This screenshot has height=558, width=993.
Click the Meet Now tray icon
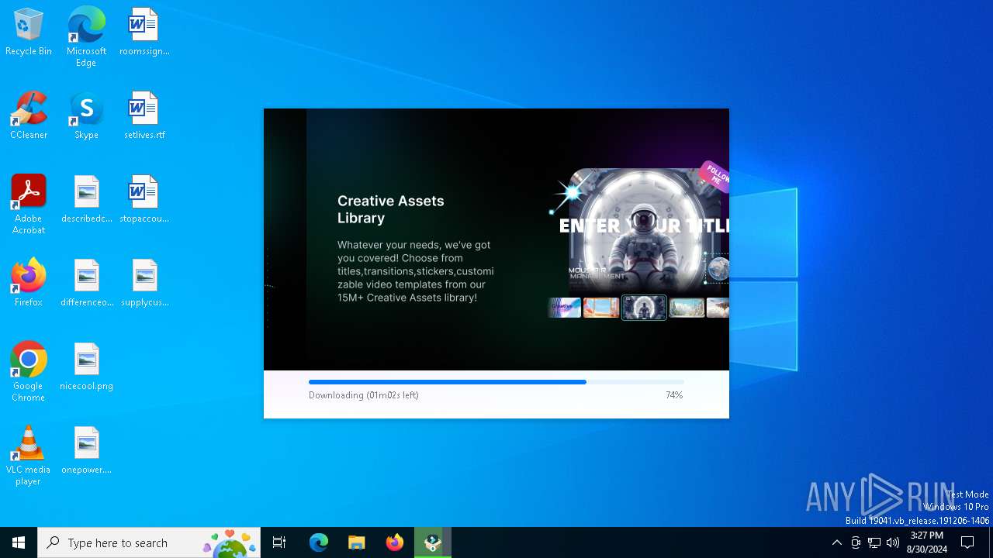click(856, 542)
